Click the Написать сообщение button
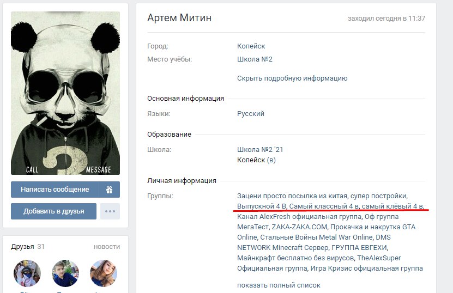The width and height of the screenshot is (453, 293). 55,190
